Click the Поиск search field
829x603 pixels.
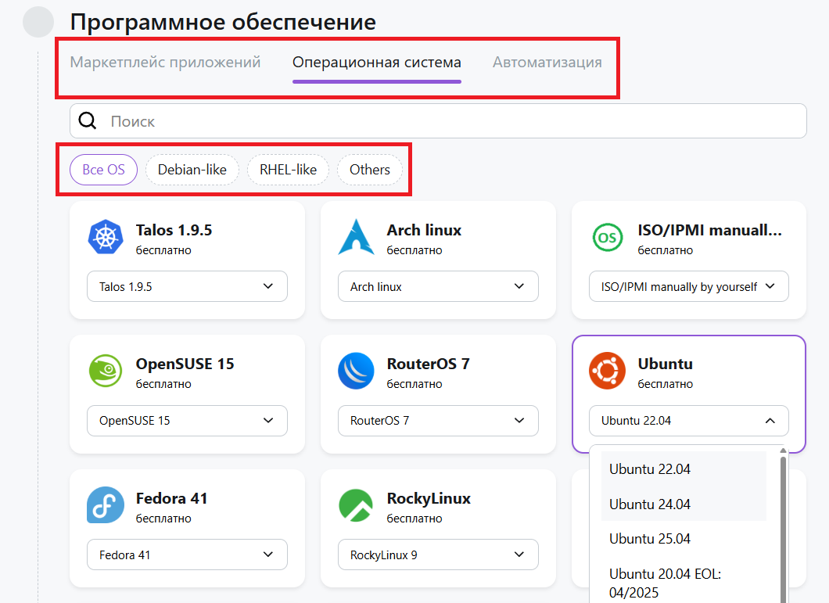pos(438,121)
